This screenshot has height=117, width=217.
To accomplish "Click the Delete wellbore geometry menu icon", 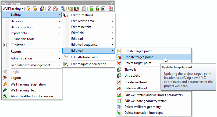I will pyautogui.click(x=119, y=107).
